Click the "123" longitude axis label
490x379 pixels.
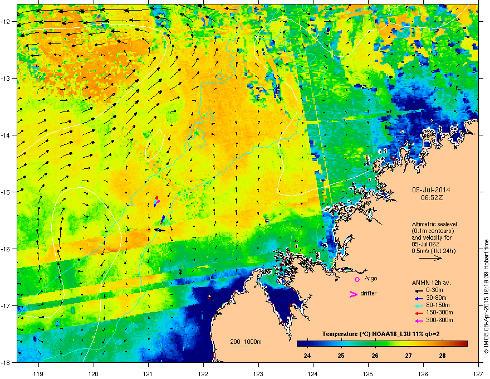(258, 373)
